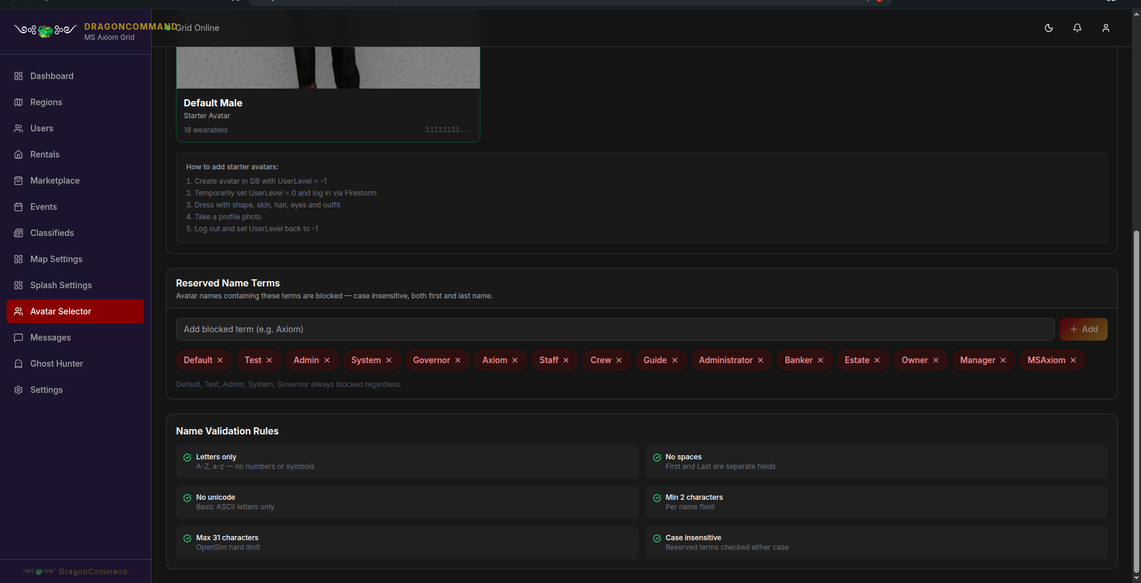The image size is (1141, 583).
Task: Open Classifieds in sidebar
Action: (x=75, y=233)
